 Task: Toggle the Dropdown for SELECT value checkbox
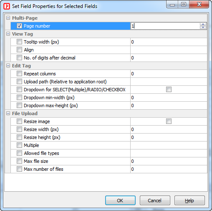click(169, 90)
